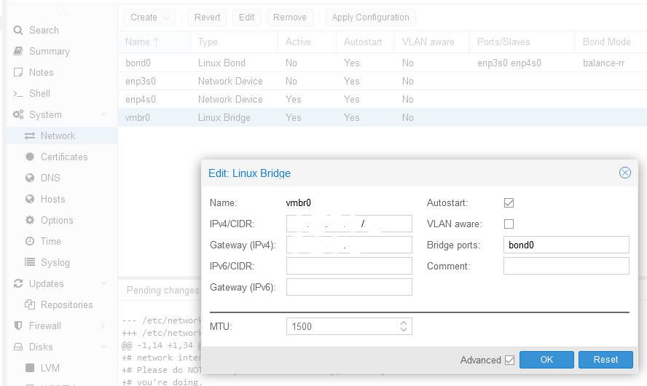Click the Bridge ports field with bond0

click(566, 245)
